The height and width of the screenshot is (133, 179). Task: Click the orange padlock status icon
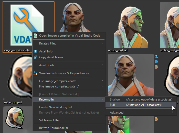point(156,66)
